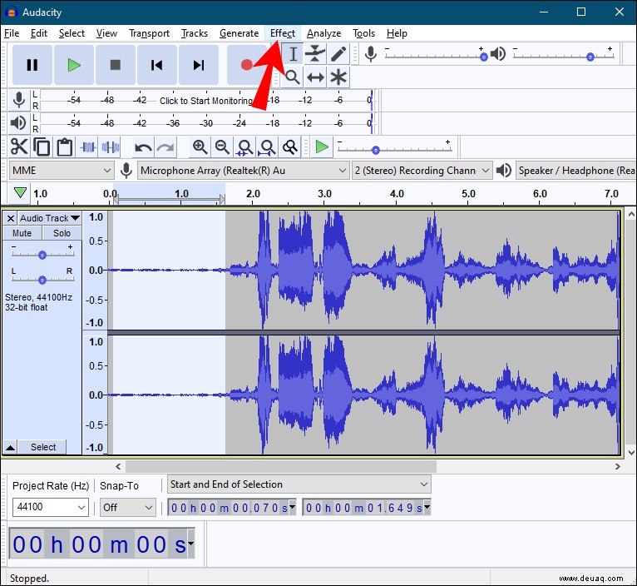
Task: Open the File menu
Action: click(12, 33)
